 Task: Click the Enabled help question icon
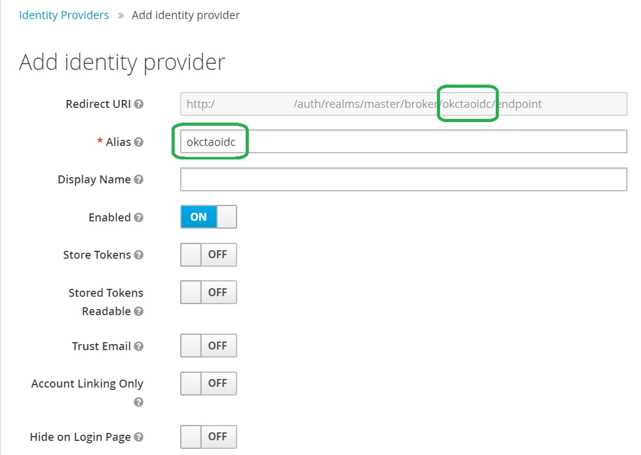[x=138, y=218]
